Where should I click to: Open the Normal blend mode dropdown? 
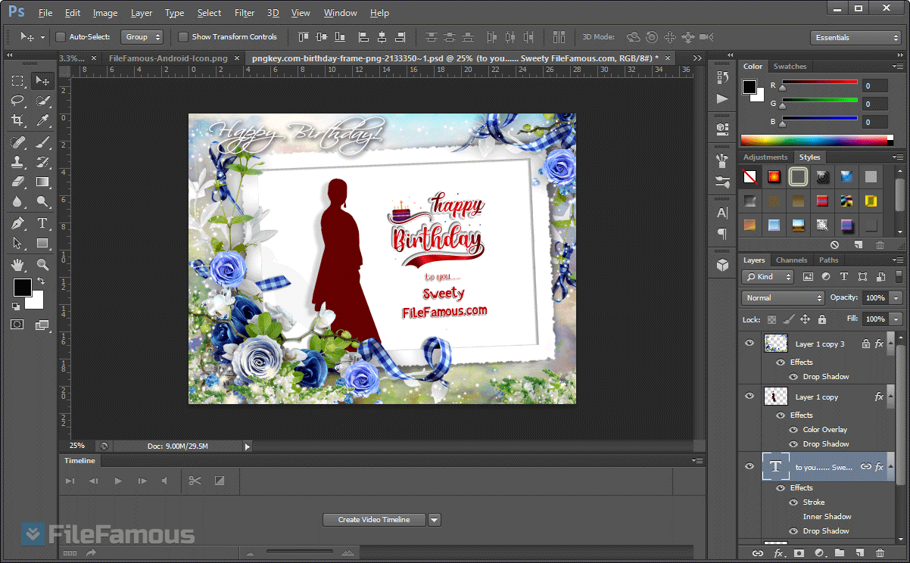click(783, 298)
